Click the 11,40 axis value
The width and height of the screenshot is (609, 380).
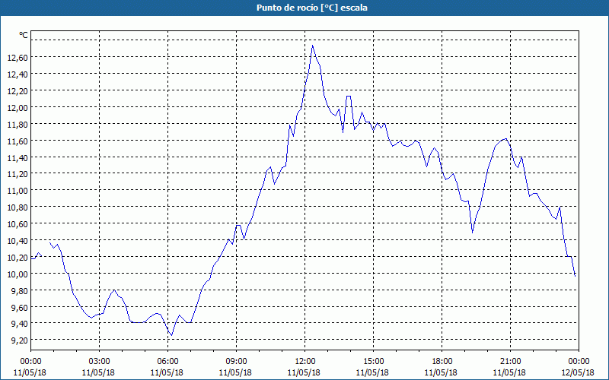(x=18, y=157)
